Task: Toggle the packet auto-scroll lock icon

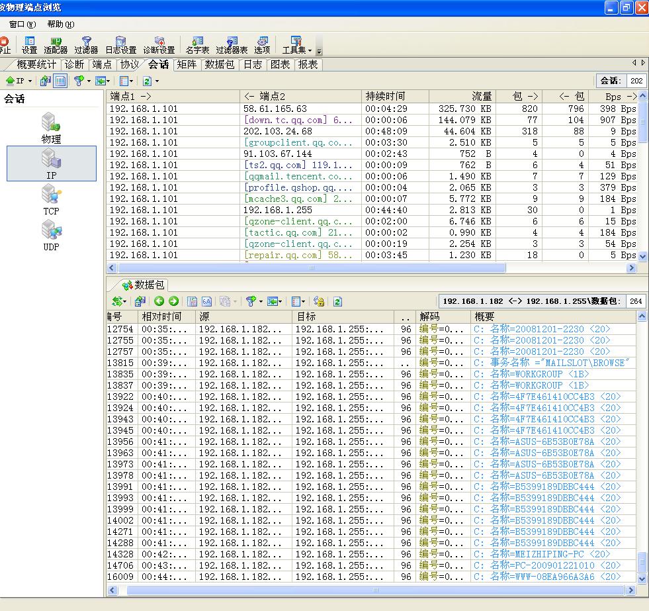Action: (x=319, y=301)
